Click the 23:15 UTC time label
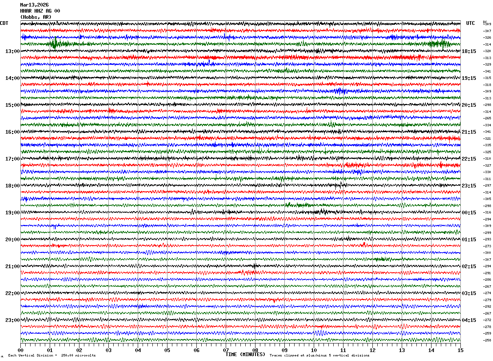493x361 pixels. pos(469,186)
